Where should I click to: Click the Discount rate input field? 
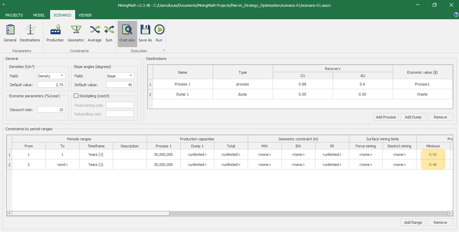coord(51,110)
